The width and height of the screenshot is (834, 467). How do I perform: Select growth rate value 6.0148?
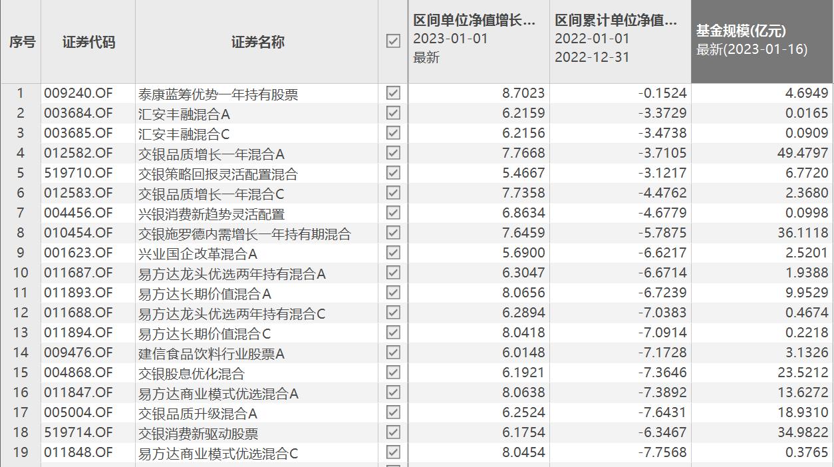(x=523, y=353)
